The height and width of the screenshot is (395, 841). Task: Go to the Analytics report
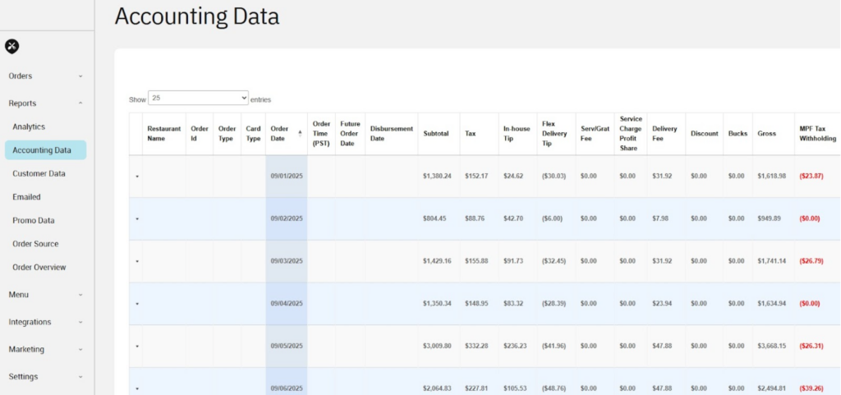(x=29, y=126)
